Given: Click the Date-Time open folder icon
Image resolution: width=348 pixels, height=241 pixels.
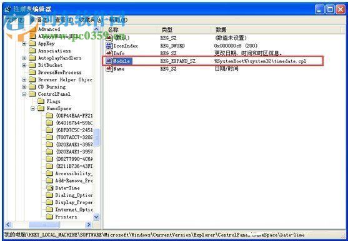Looking at the screenshot, I should pyautogui.click(x=49, y=188).
